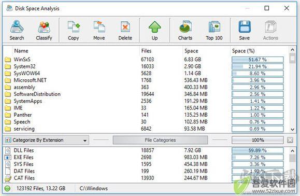This screenshot has height=196, width=300.
Task: Click the C:\Windows path in status bar
Action: (94, 189)
